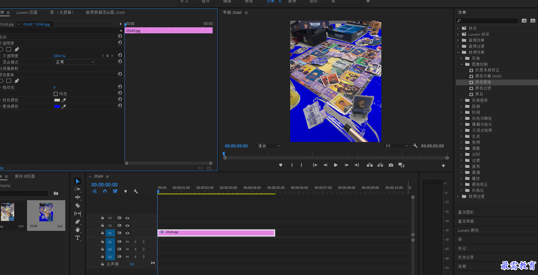The width and height of the screenshot is (538, 275).
Task: Click the Mark In bracket button
Action: pos(292,165)
